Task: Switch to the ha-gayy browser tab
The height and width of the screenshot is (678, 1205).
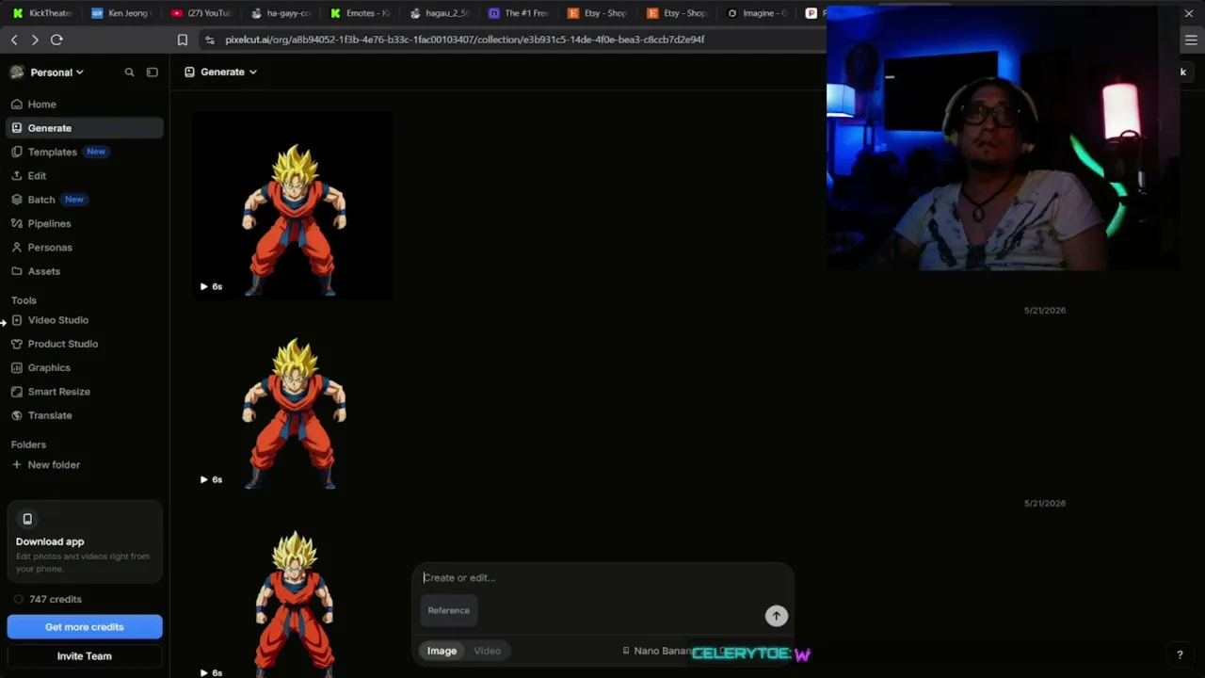Action: tap(281, 13)
